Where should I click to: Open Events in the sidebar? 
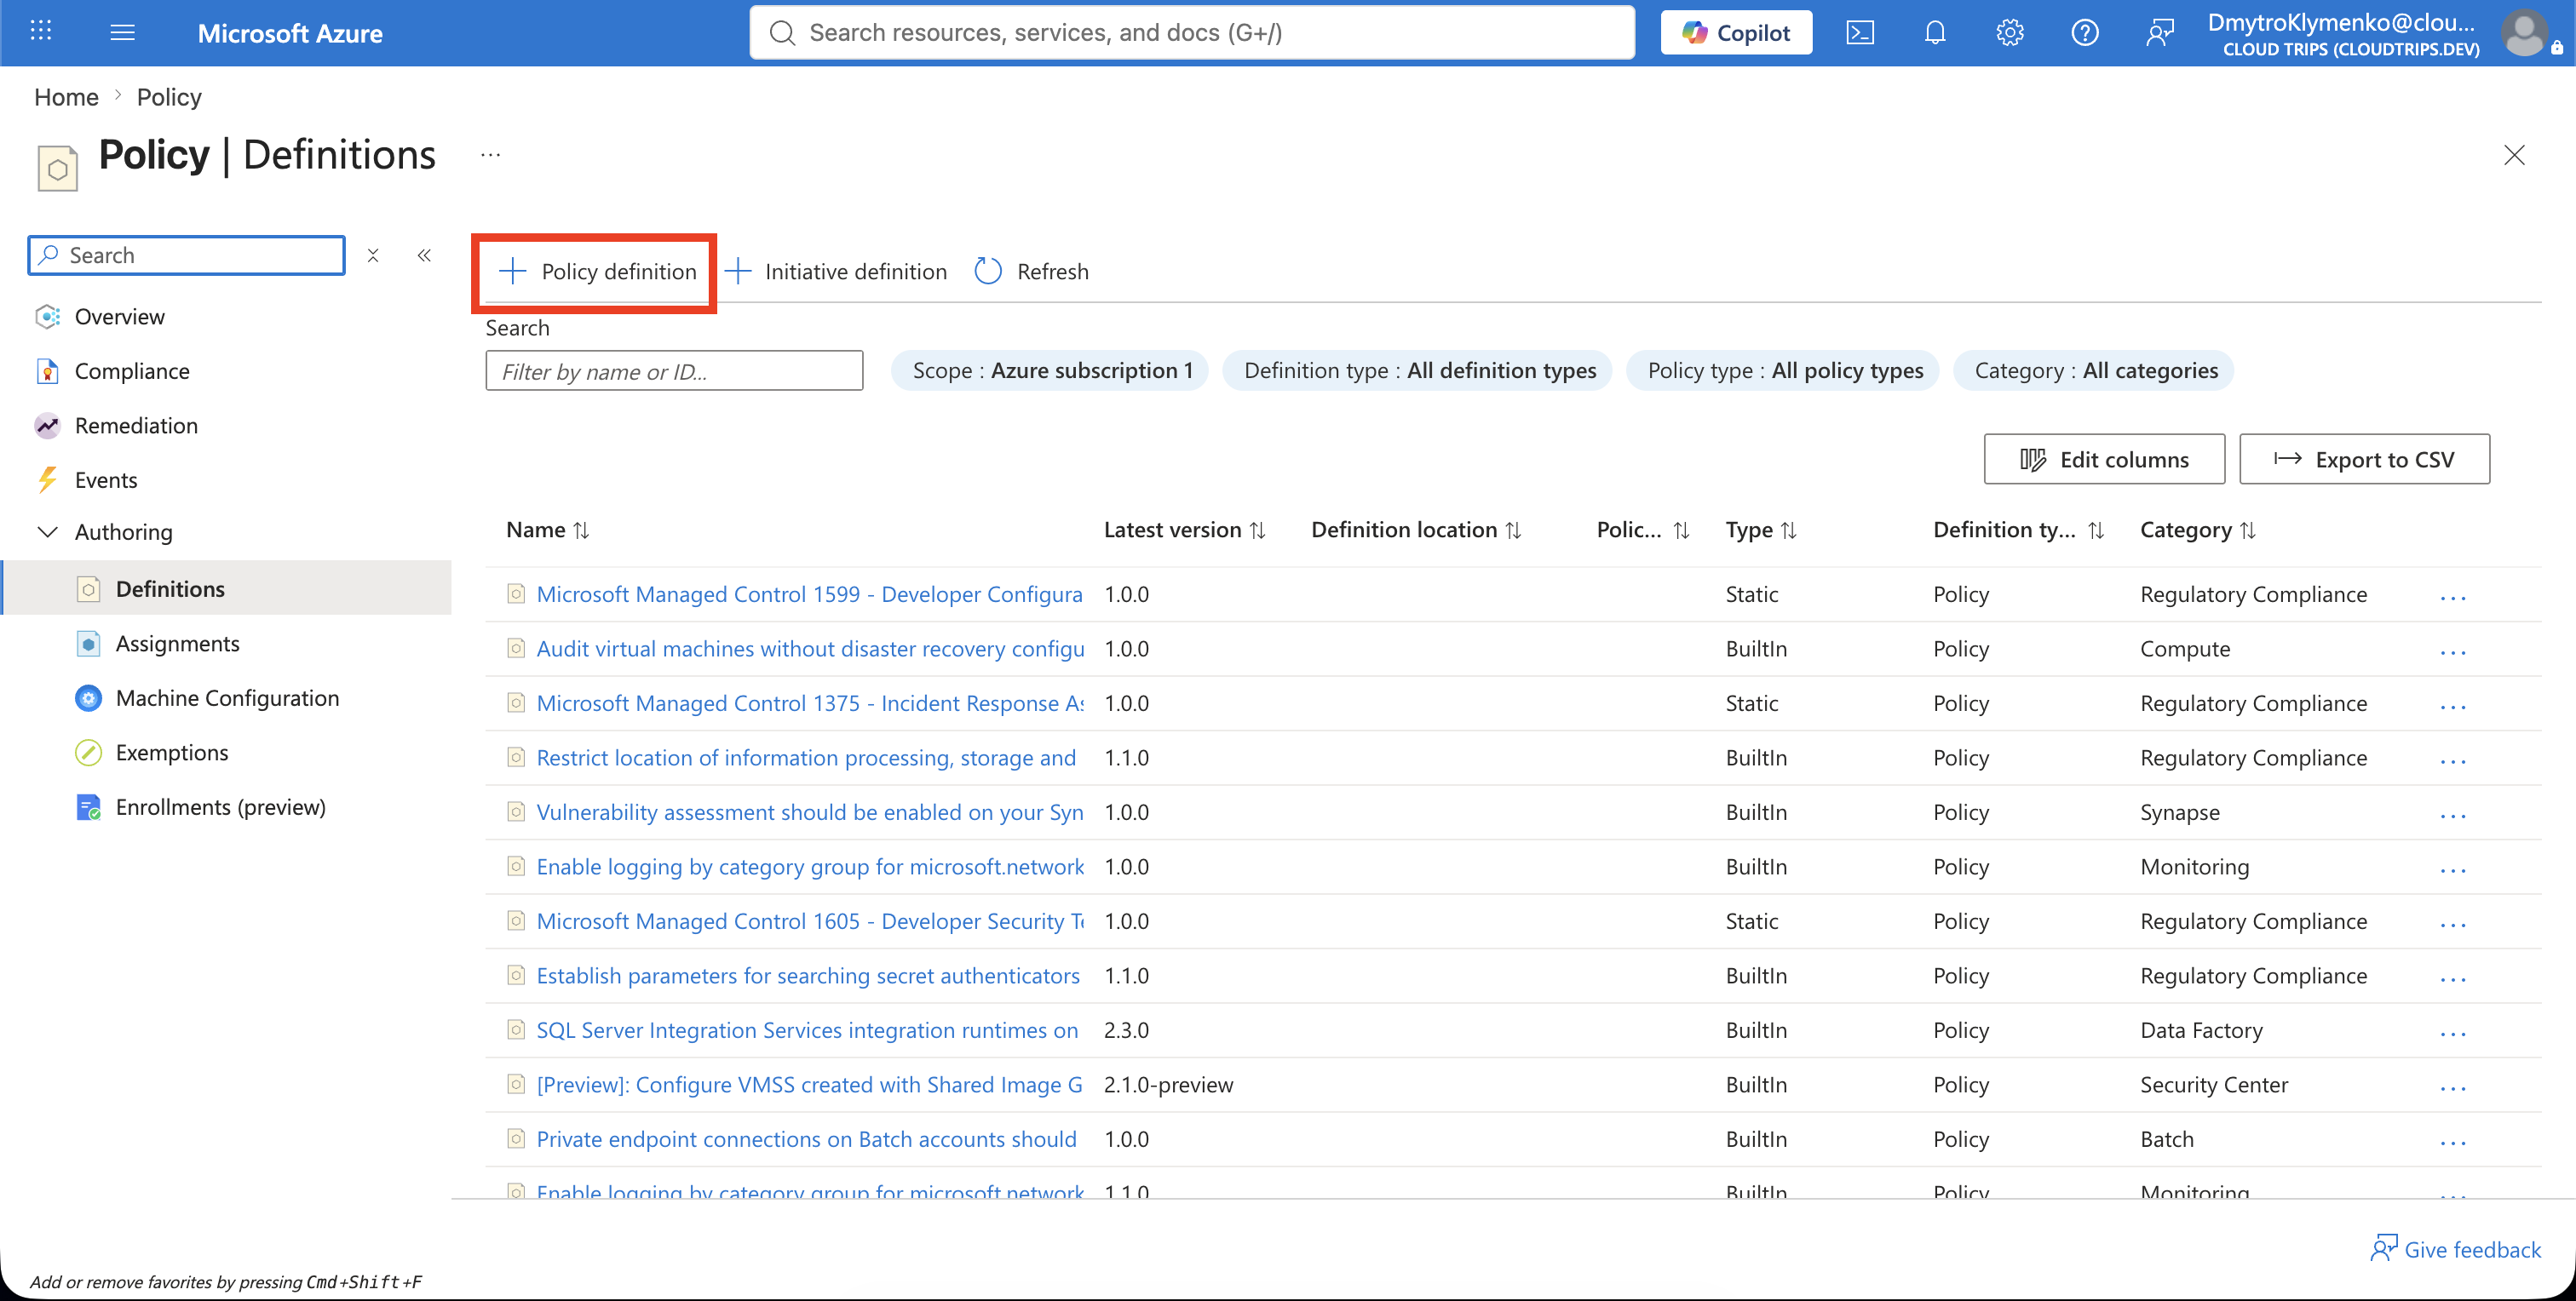(105, 479)
